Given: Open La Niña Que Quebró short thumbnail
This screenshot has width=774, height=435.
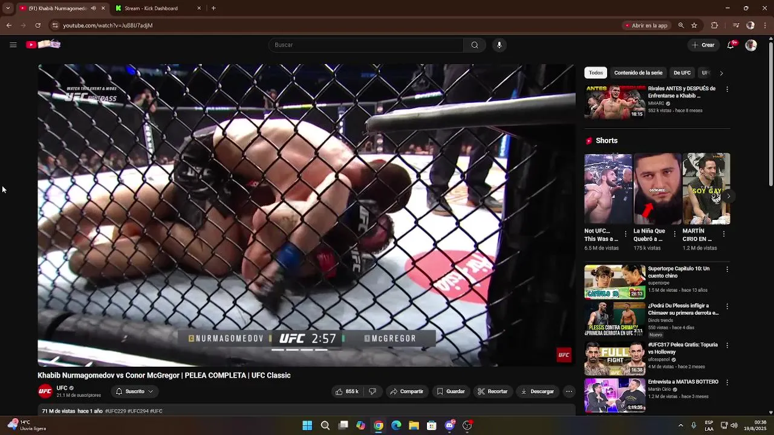Looking at the screenshot, I should pyautogui.click(x=657, y=188).
